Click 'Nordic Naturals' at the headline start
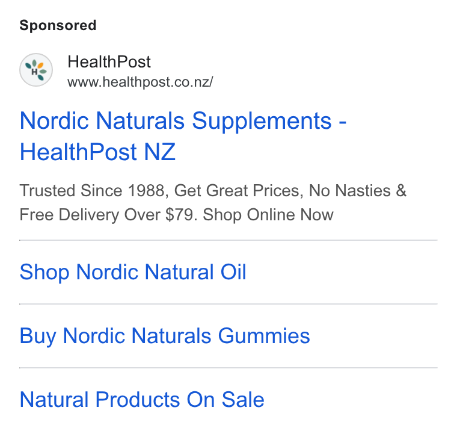The image size is (457, 431). point(102,120)
